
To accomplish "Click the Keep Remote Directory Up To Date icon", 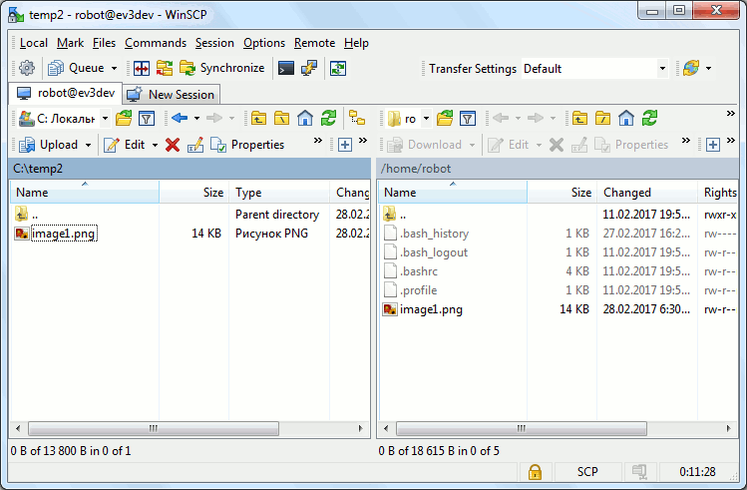I will (338, 68).
